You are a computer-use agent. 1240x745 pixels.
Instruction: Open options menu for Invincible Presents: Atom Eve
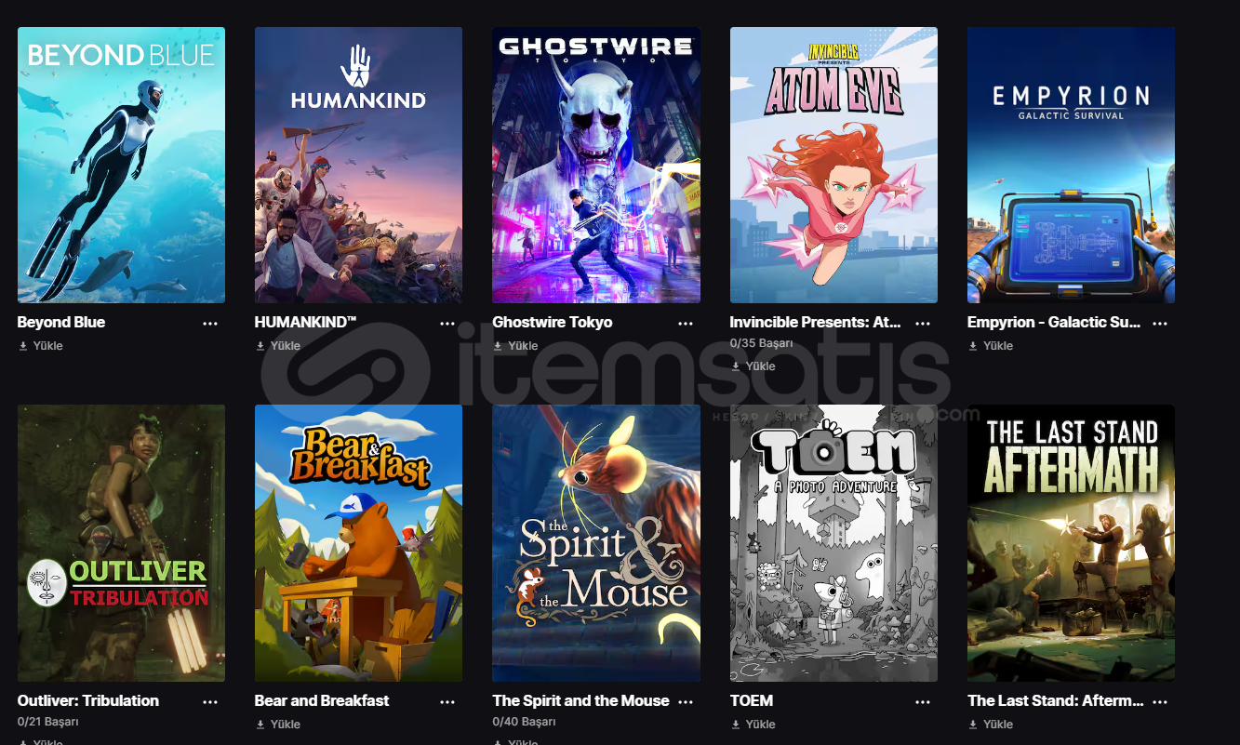coord(923,324)
